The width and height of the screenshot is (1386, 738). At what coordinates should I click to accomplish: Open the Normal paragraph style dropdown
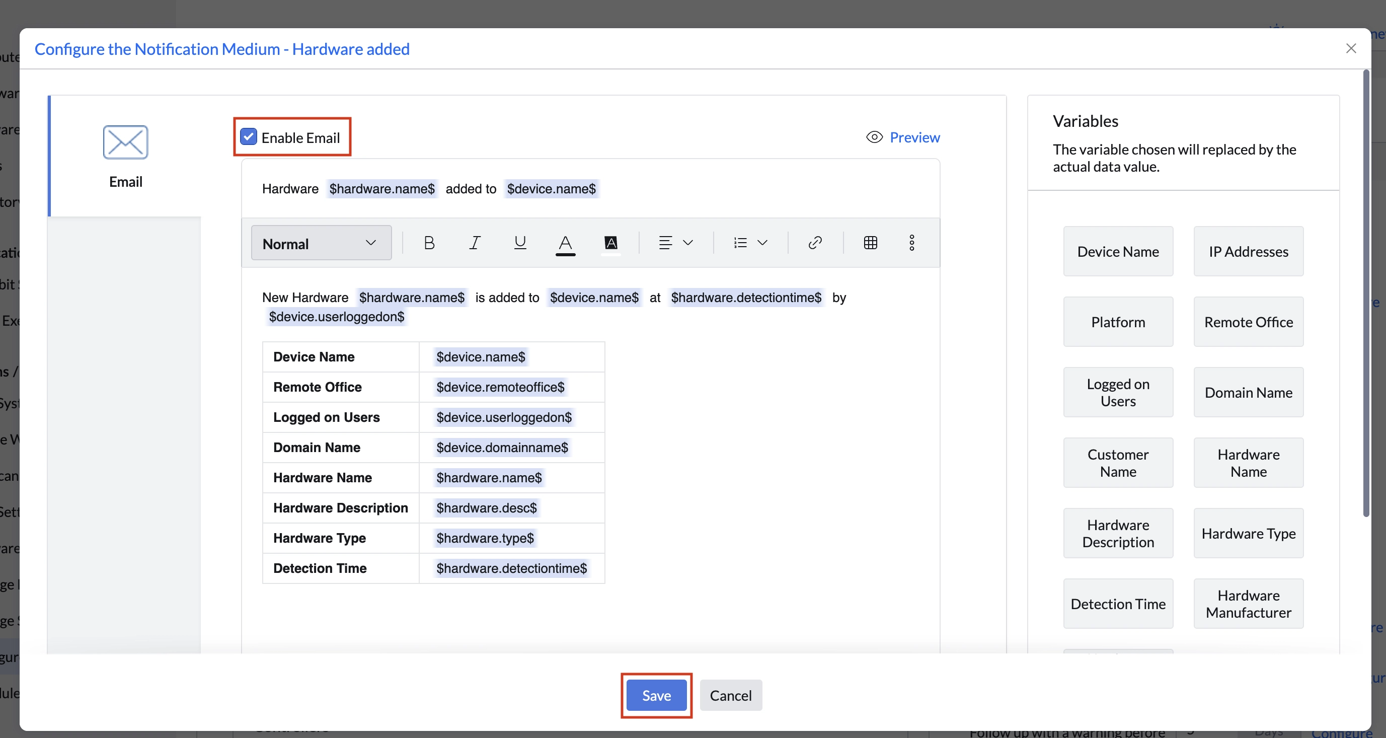(321, 243)
